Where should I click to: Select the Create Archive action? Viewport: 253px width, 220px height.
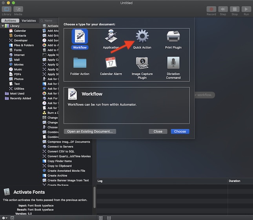coord(57,176)
